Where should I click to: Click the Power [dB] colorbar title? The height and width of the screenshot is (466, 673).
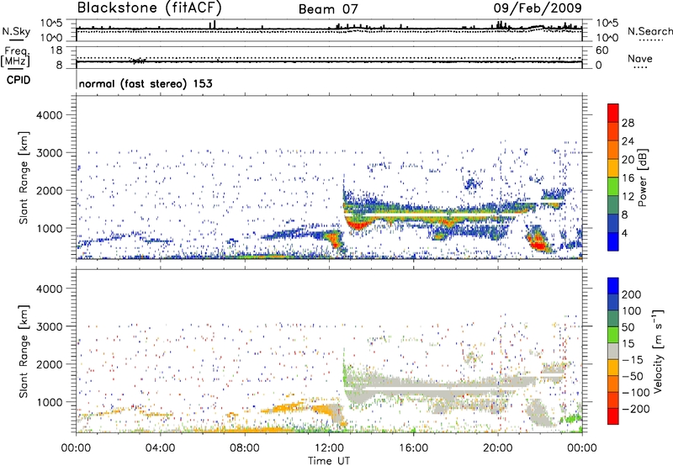pos(643,177)
